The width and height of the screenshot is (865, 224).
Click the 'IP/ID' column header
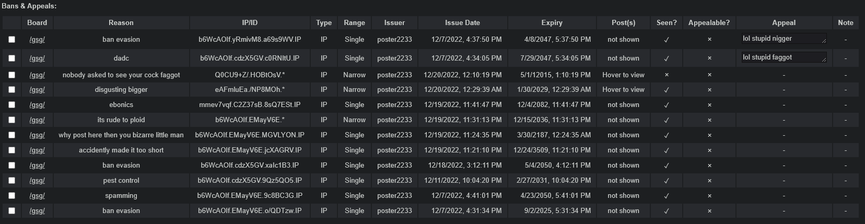(x=250, y=23)
